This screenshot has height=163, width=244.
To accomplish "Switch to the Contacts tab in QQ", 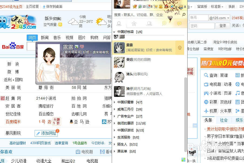I will pyautogui.click(x=119, y=24).
